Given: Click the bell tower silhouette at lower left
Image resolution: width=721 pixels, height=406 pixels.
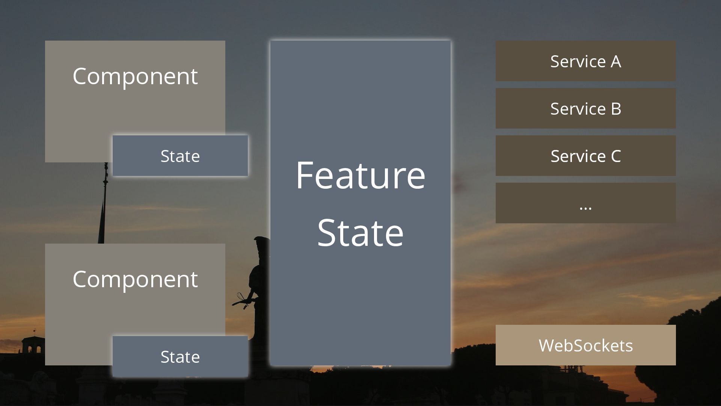Looking at the screenshot, I should coord(33,344).
